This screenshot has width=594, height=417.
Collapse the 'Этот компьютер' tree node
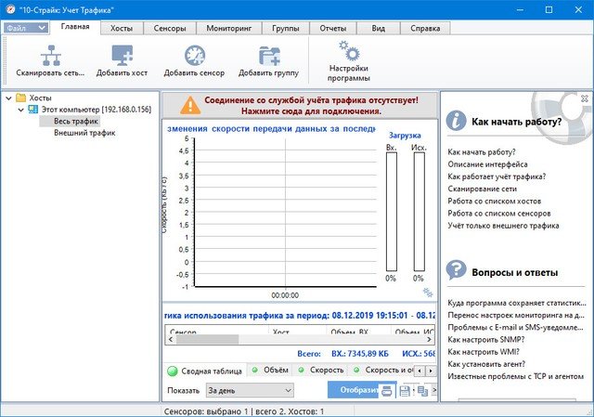[x=22, y=110]
